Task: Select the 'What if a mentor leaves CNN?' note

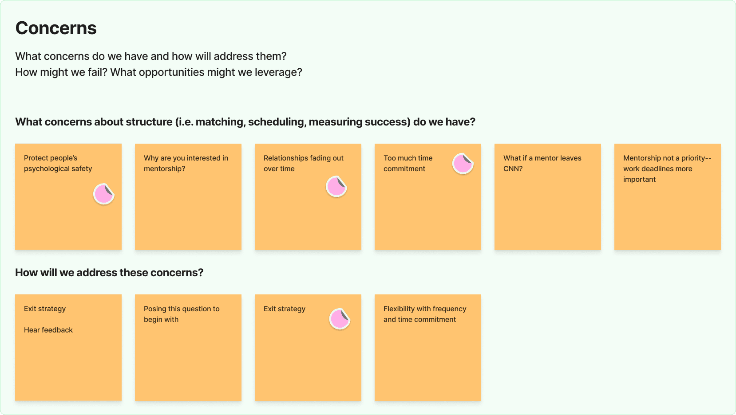Action: [548, 197]
